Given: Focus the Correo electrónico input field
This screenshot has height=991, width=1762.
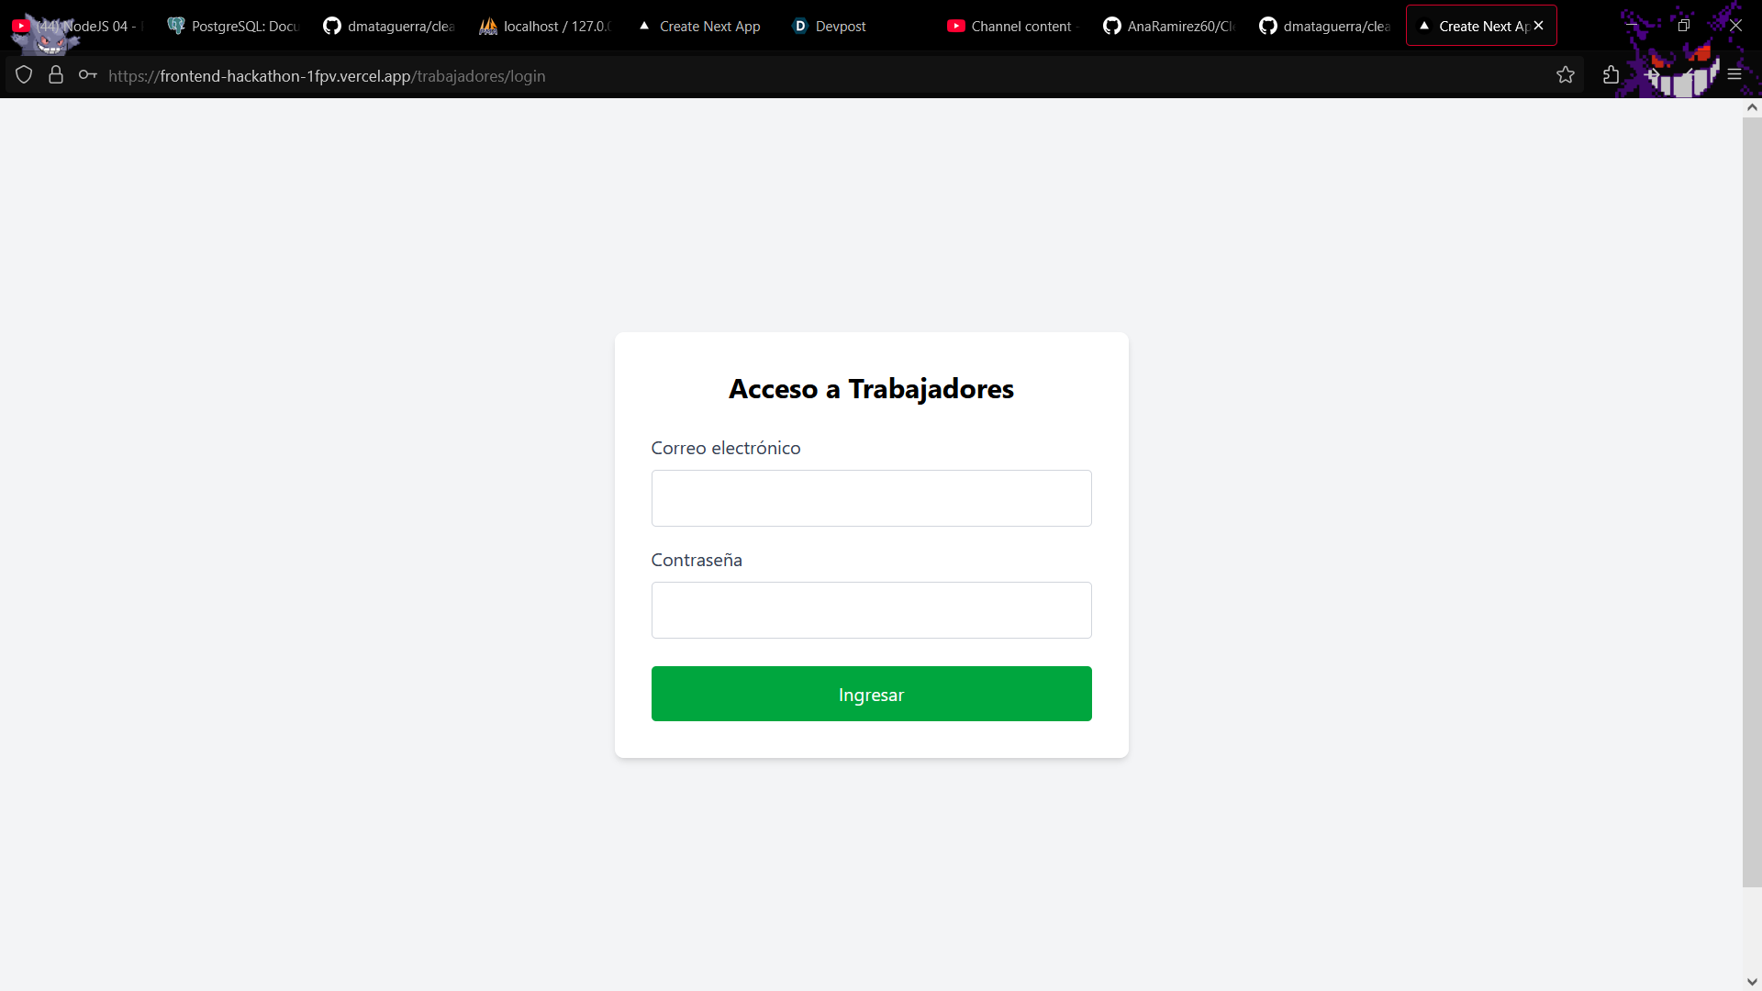Looking at the screenshot, I should point(871,498).
